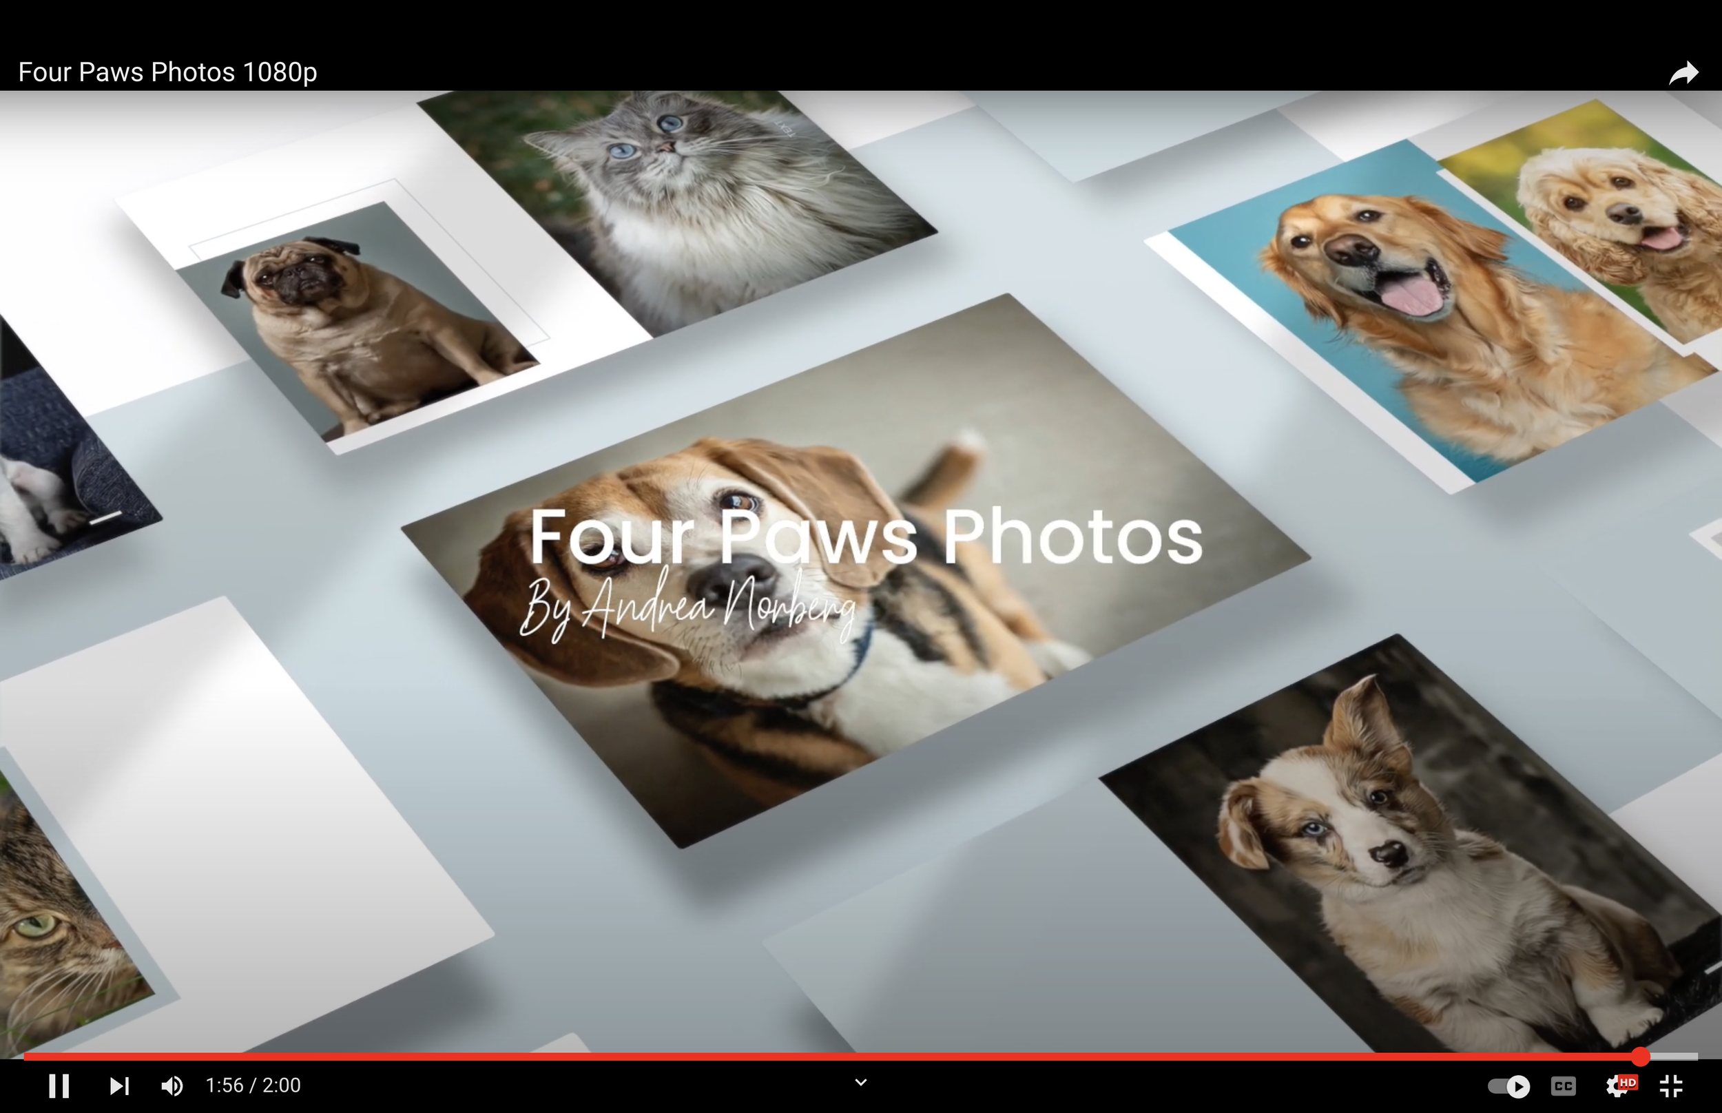Screen dimensions: 1722x1113
Task: Turn off the autoplay switch
Action: tap(1509, 1085)
